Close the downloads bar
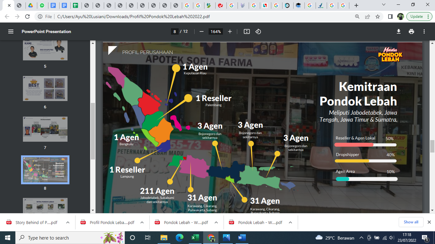 (429, 222)
